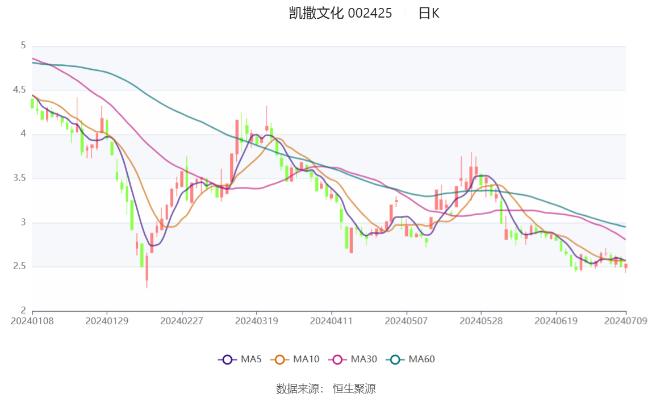This screenshot has width=652, height=397.
Task: Click x-axis date label 20240227
Action: [x=182, y=321]
